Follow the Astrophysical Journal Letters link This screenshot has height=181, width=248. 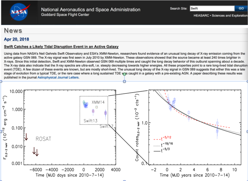(x=58, y=77)
